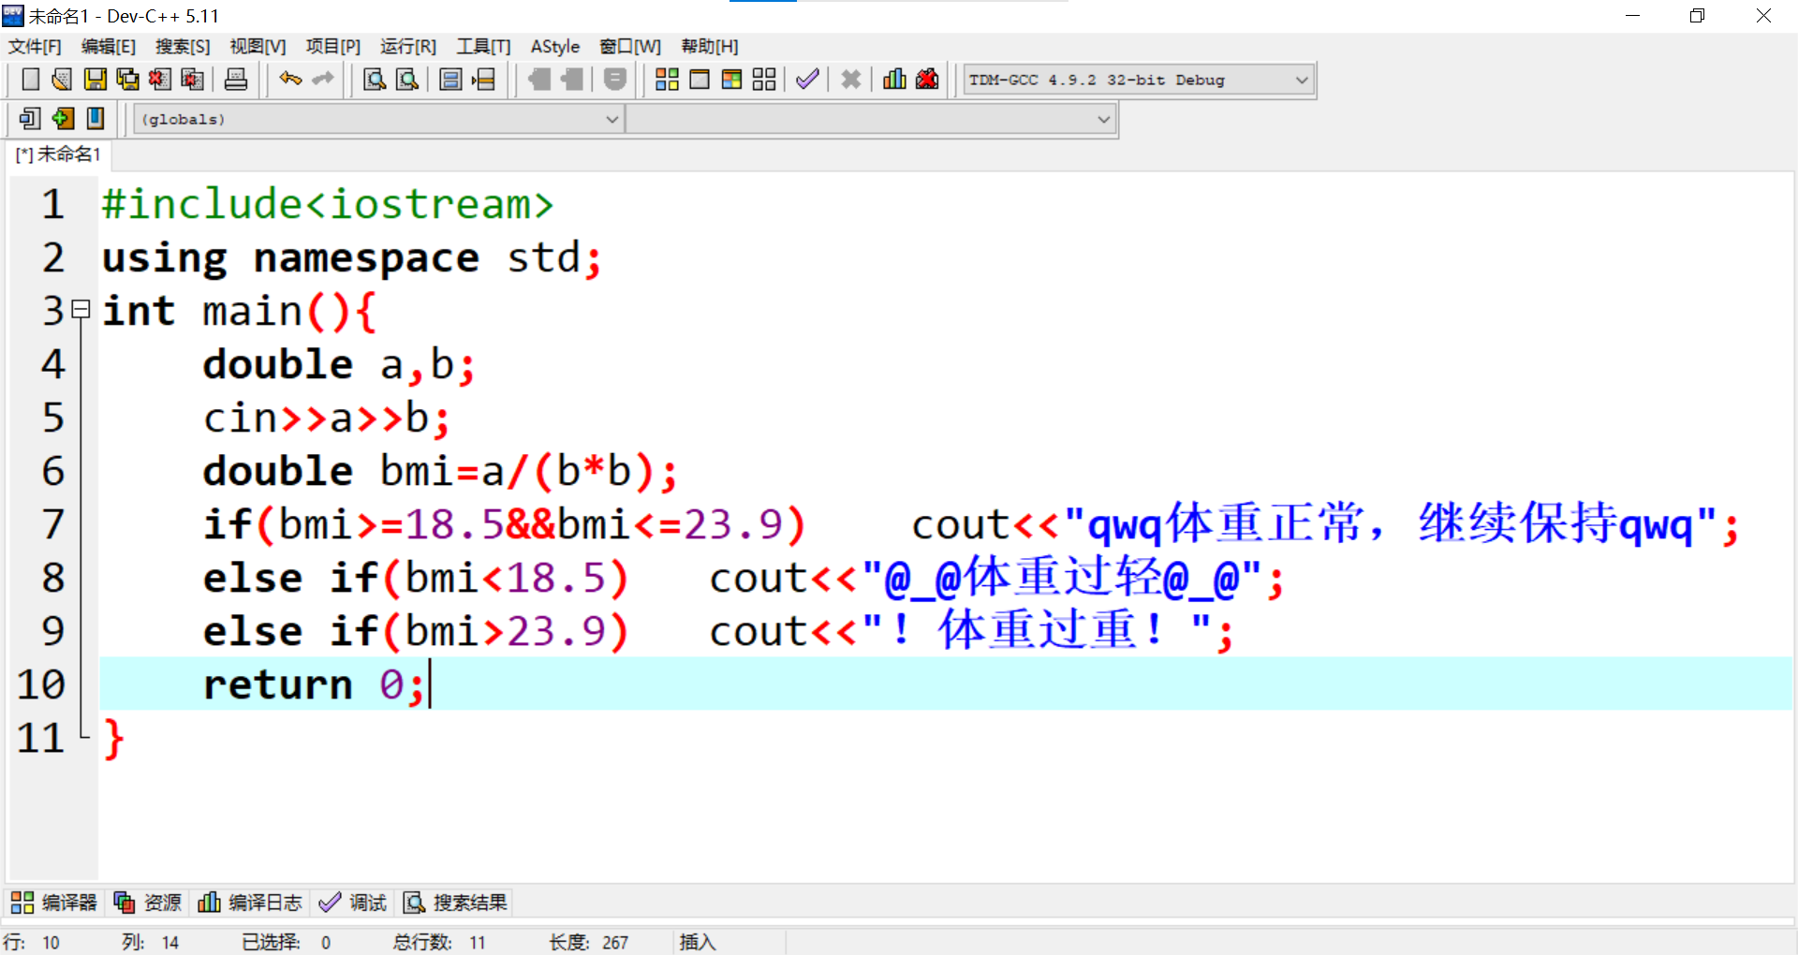Click the 'return 0;' line
Screen dimensions: 1798x955
[315, 684]
